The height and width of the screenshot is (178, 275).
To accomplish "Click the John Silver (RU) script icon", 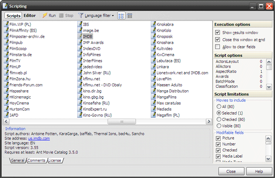I will pos(80,72).
